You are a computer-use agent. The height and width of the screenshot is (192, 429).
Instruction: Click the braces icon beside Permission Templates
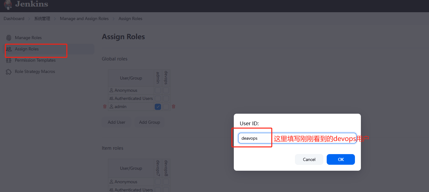9,60
